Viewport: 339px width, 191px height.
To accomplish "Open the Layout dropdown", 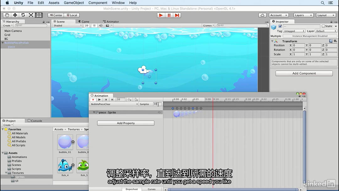I will (326, 15).
